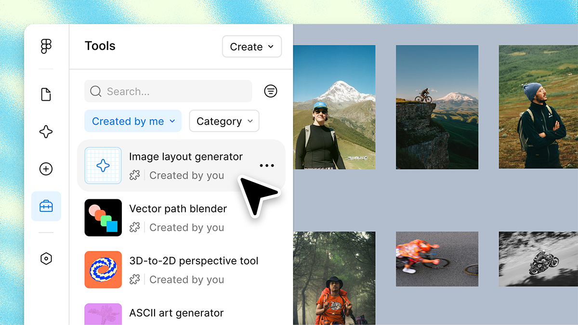Select photo of hiker in orange shirt

[334, 278]
